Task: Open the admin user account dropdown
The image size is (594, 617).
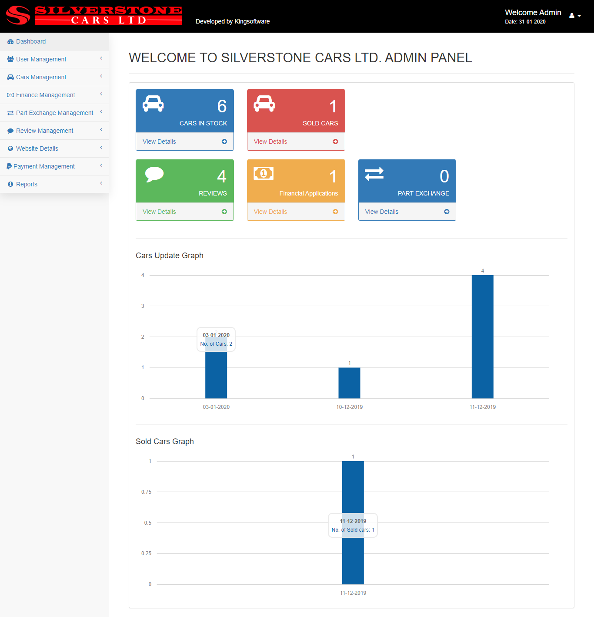Action: 575,16
